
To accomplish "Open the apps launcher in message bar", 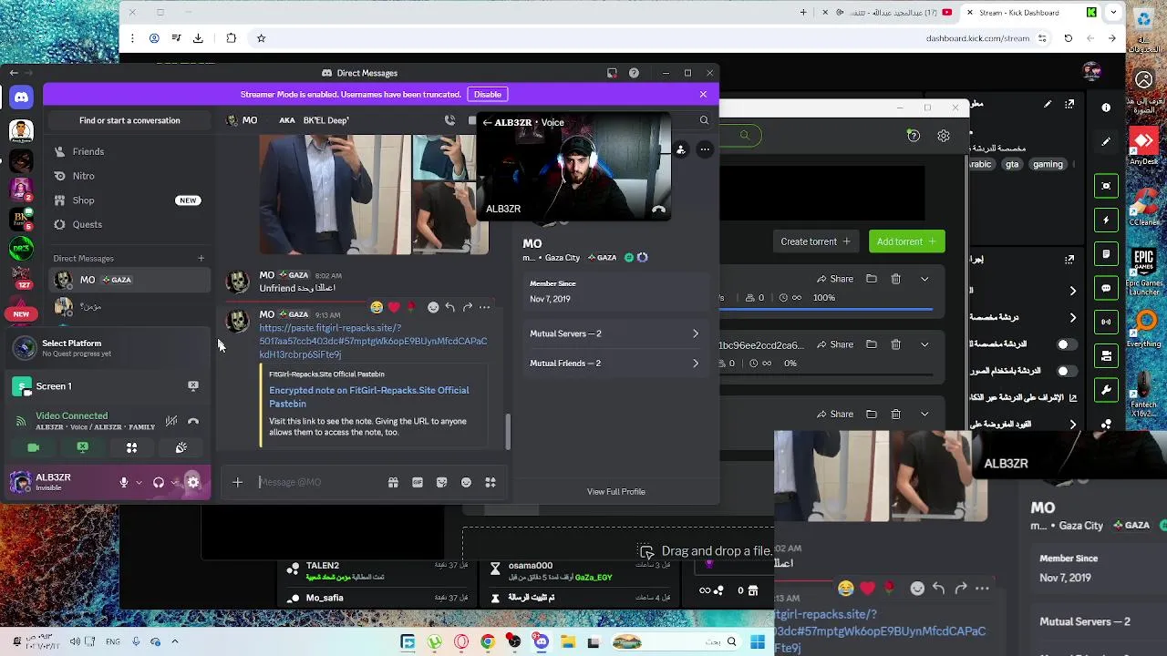I will (491, 482).
